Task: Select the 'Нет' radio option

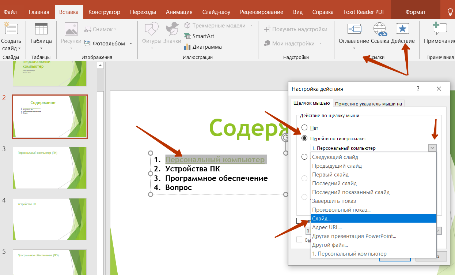Action: pyautogui.click(x=304, y=128)
